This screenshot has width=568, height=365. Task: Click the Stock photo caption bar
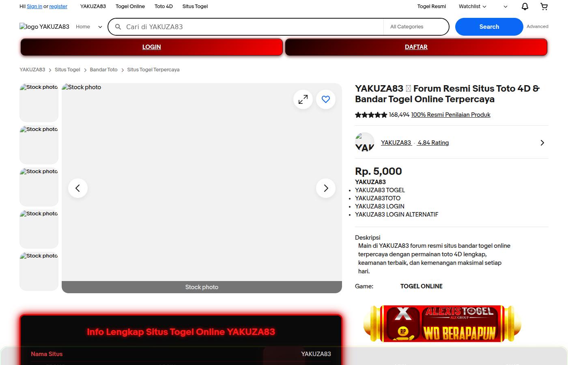pos(202,287)
